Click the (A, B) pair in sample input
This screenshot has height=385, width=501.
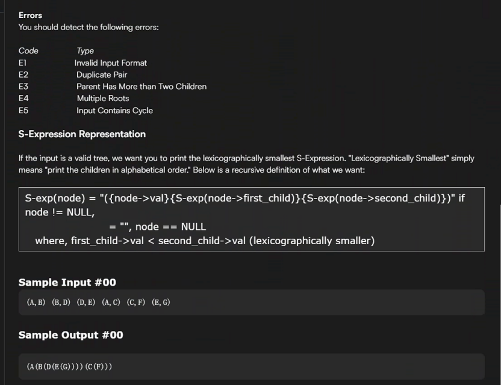36,303
